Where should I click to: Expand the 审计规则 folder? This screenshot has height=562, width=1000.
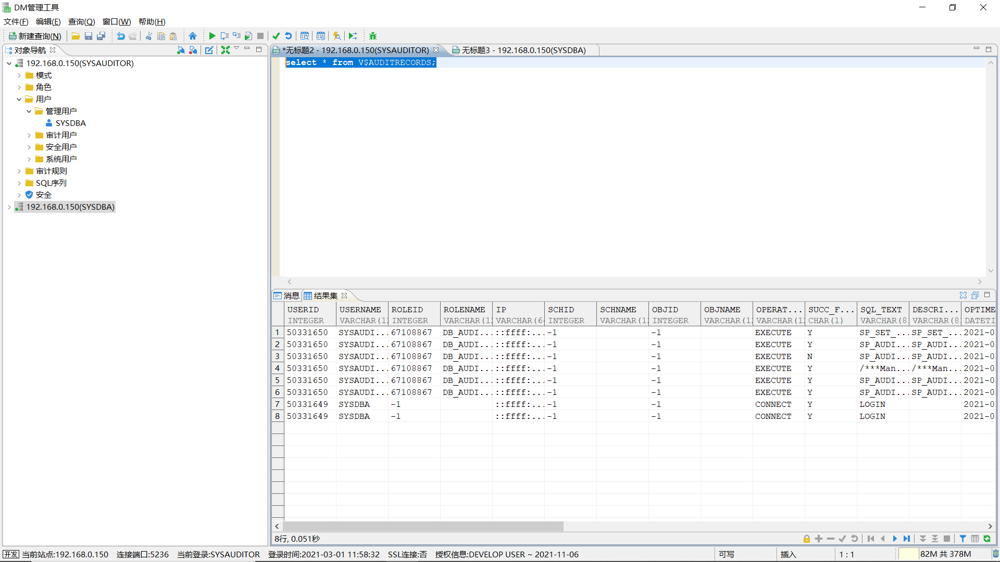click(19, 171)
